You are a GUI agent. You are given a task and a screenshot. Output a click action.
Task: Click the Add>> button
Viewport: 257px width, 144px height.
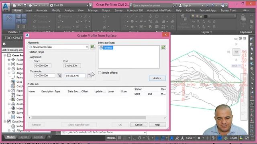[157, 78]
